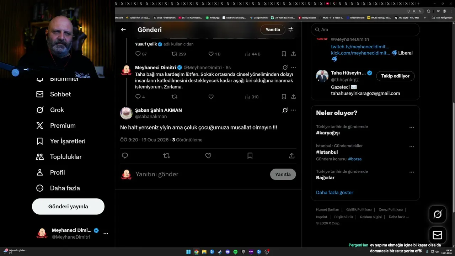The height and width of the screenshot is (256, 455).
Task: Open more options for Bağcılar trend
Action: pyautogui.click(x=412, y=172)
